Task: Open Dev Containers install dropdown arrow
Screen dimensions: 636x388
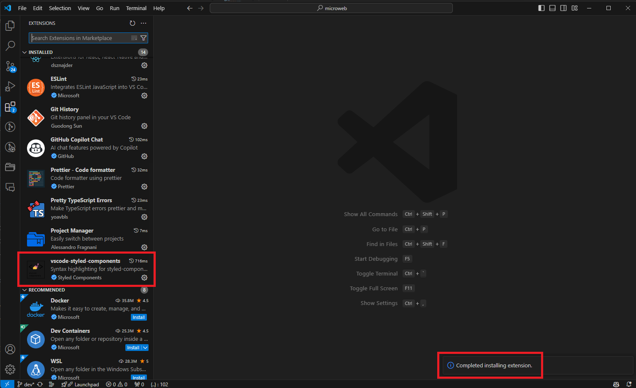Action: 145,348
